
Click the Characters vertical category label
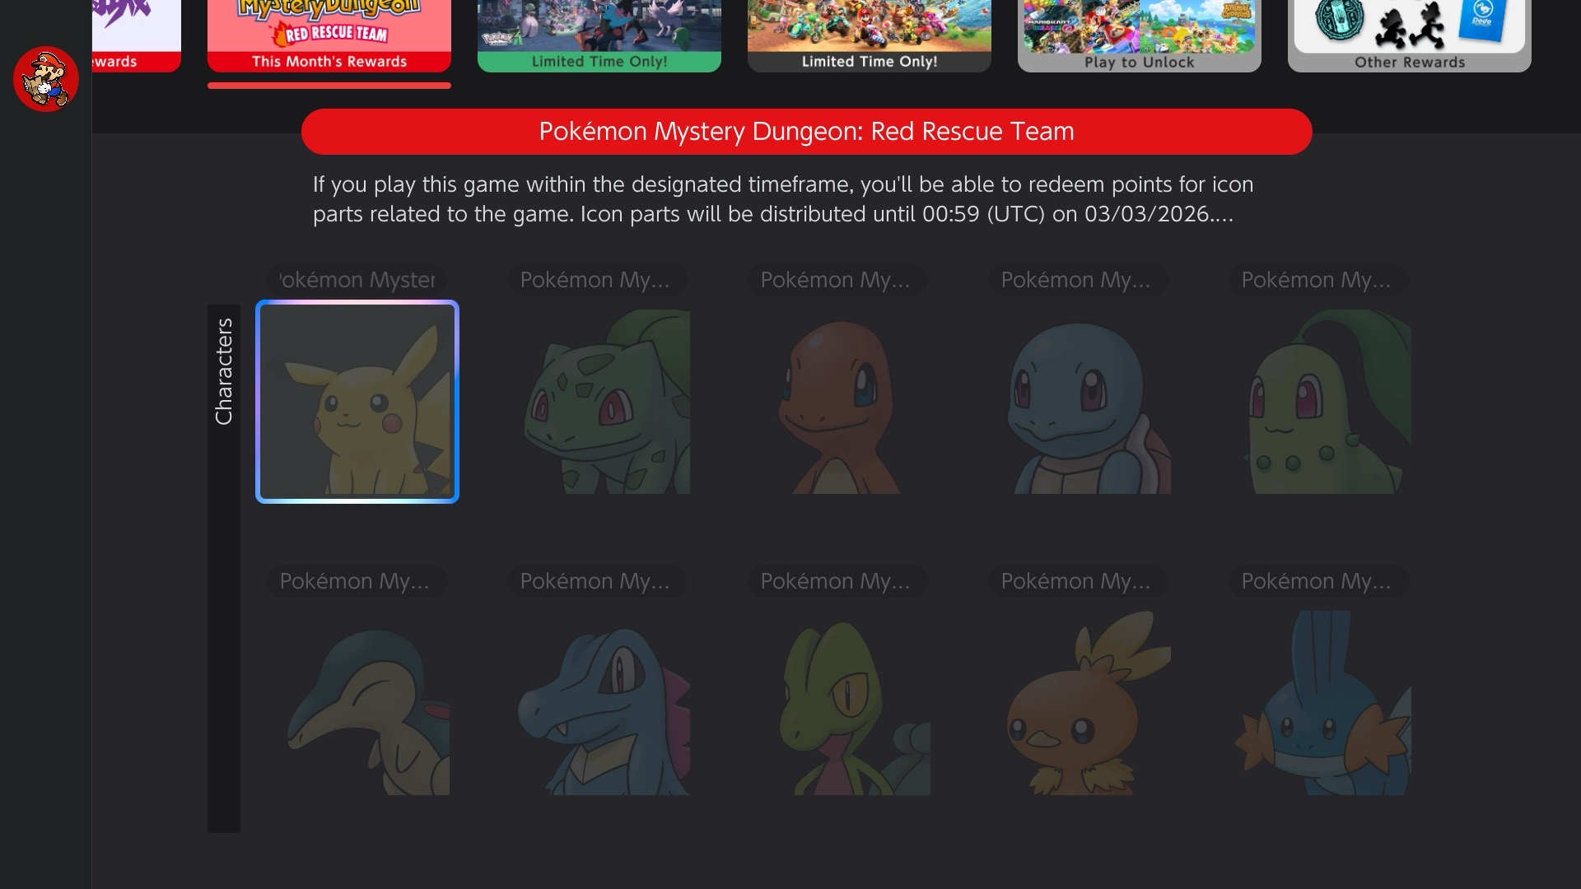point(224,372)
